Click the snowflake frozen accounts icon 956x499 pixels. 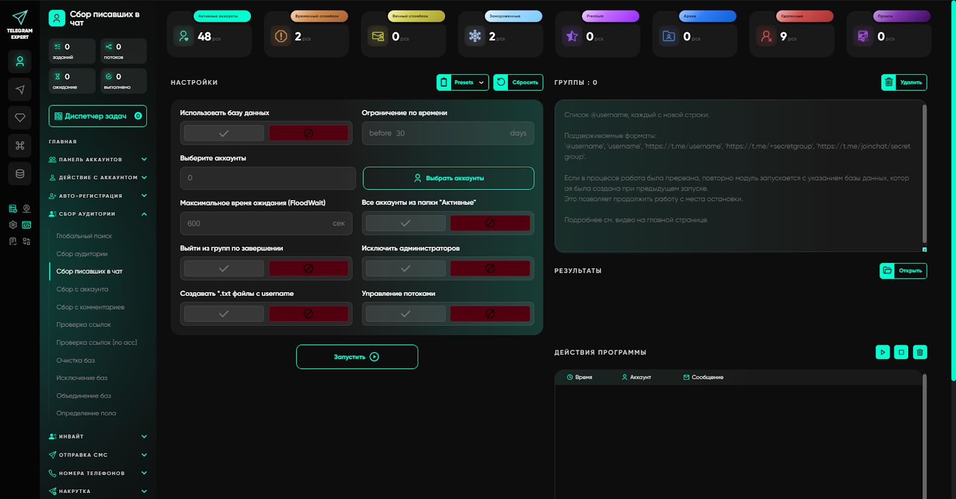click(475, 36)
